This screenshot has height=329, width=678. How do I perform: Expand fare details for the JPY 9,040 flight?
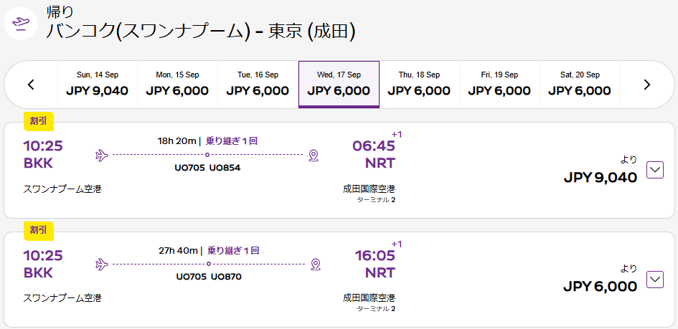tap(654, 170)
